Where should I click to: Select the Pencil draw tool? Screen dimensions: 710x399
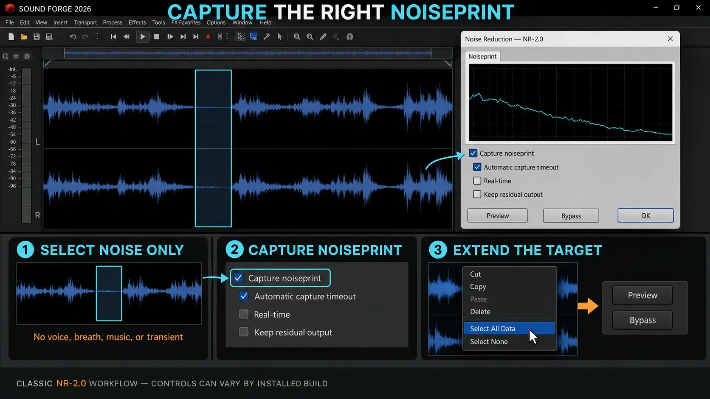click(x=323, y=37)
